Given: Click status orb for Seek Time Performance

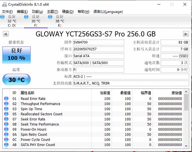Looking at the screenshot, I should pos(6,124).
